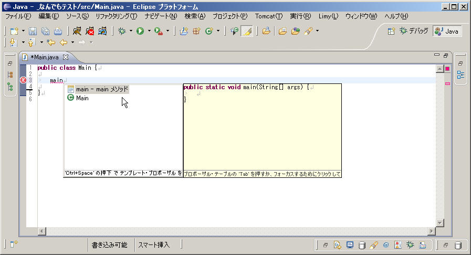This screenshot has height=255, width=471.
Task: Click the Debug bug icon in toolbar
Action: pyautogui.click(x=122, y=31)
